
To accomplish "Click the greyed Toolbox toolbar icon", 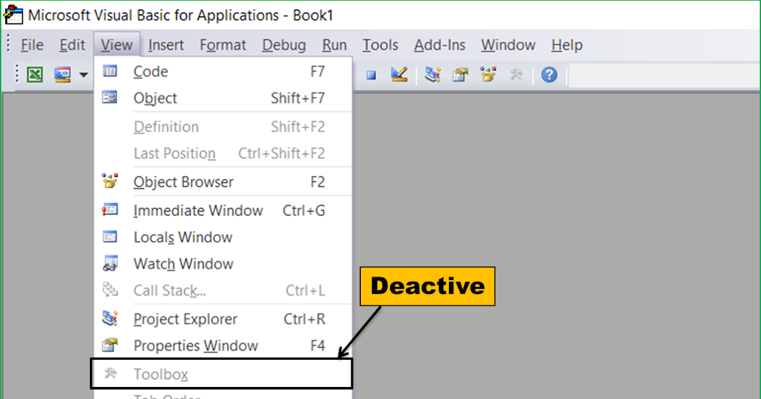I will click(516, 75).
